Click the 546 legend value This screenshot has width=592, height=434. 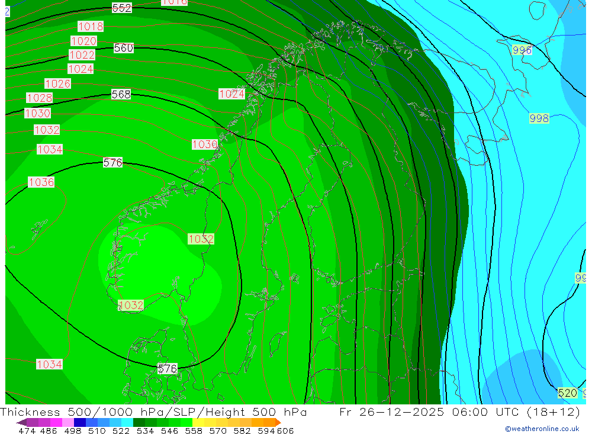(169, 430)
